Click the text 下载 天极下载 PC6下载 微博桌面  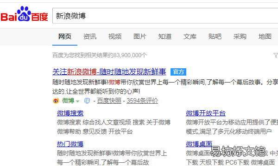(230, 162)
